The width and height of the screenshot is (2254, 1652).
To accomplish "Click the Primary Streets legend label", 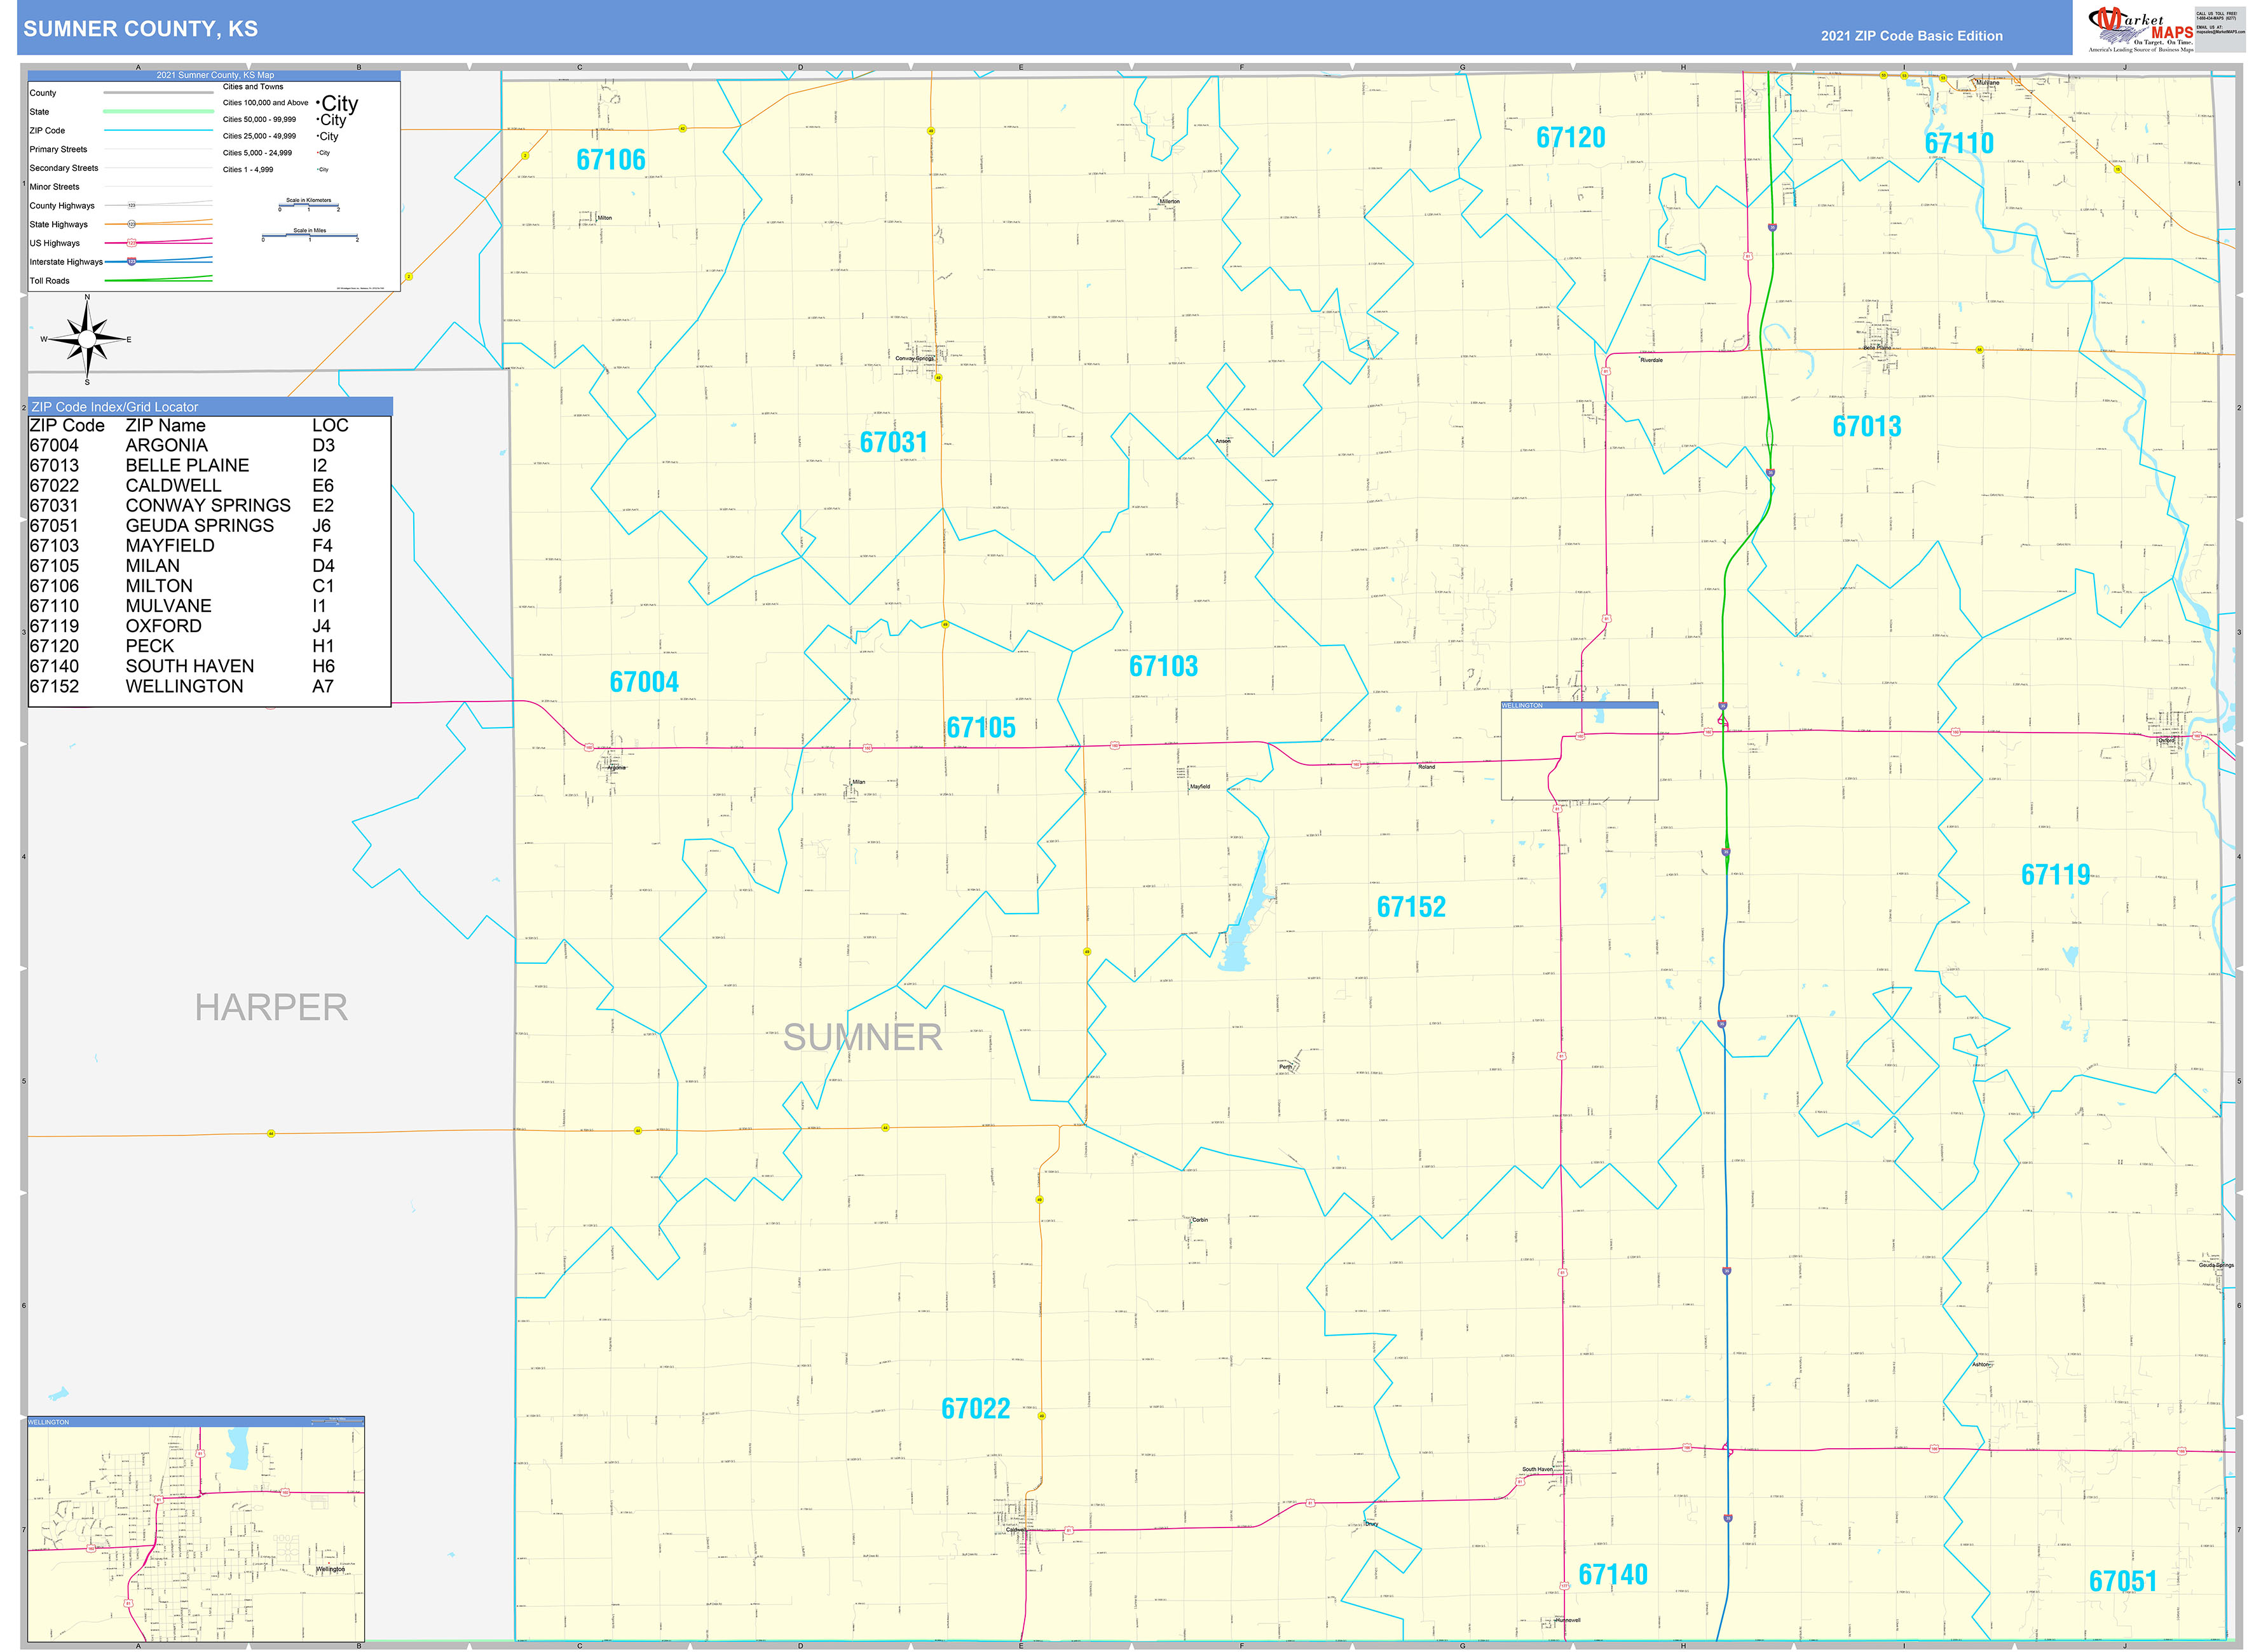I will point(58,149).
